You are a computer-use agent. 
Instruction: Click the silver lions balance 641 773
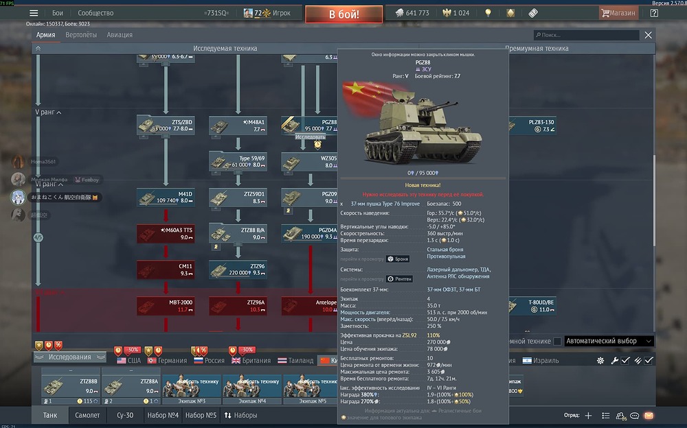[412, 13]
